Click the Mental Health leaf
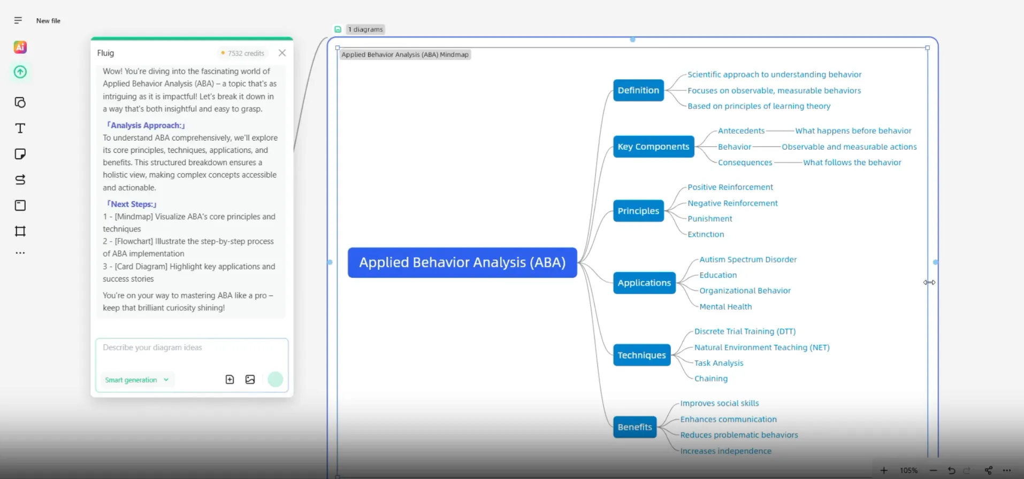This screenshot has height=479, width=1024. click(725, 307)
